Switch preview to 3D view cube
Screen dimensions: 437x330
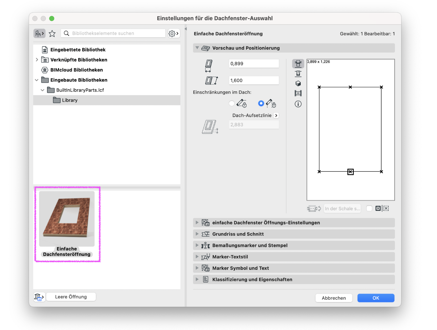pyautogui.click(x=298, y=83)
